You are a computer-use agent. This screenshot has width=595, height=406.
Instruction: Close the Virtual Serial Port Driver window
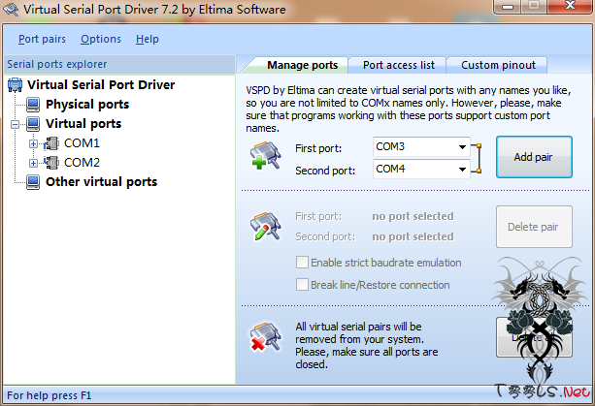570,6
